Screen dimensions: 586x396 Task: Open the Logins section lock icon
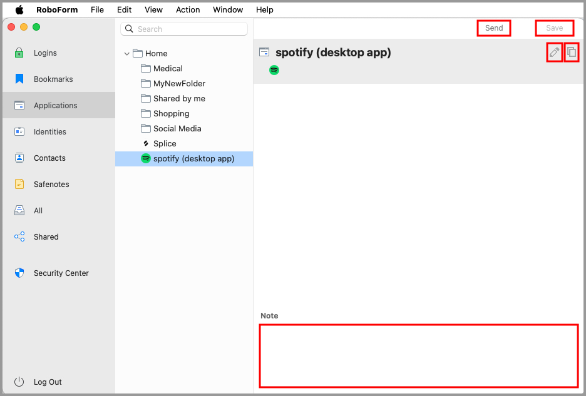click(19, 53)
